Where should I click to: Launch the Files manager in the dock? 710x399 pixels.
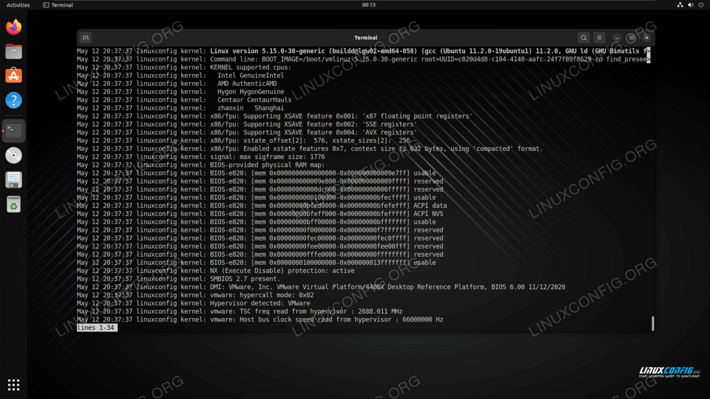(x=14, y=51)
